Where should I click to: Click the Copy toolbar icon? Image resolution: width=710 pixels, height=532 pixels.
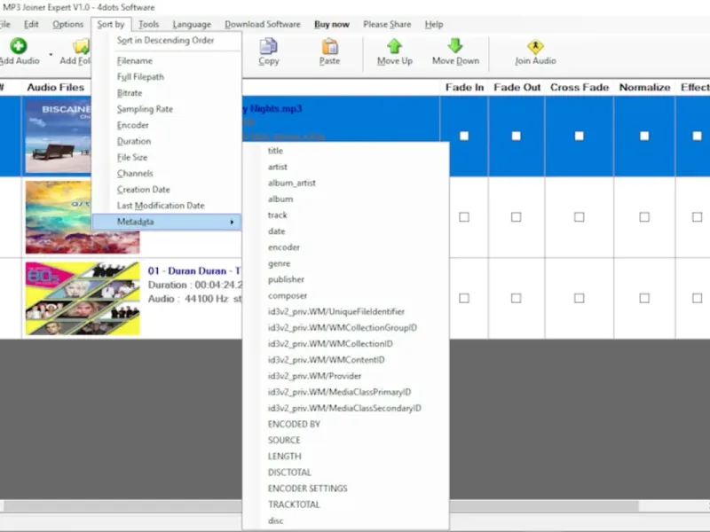pyautogui.click(x=269, y=46)
